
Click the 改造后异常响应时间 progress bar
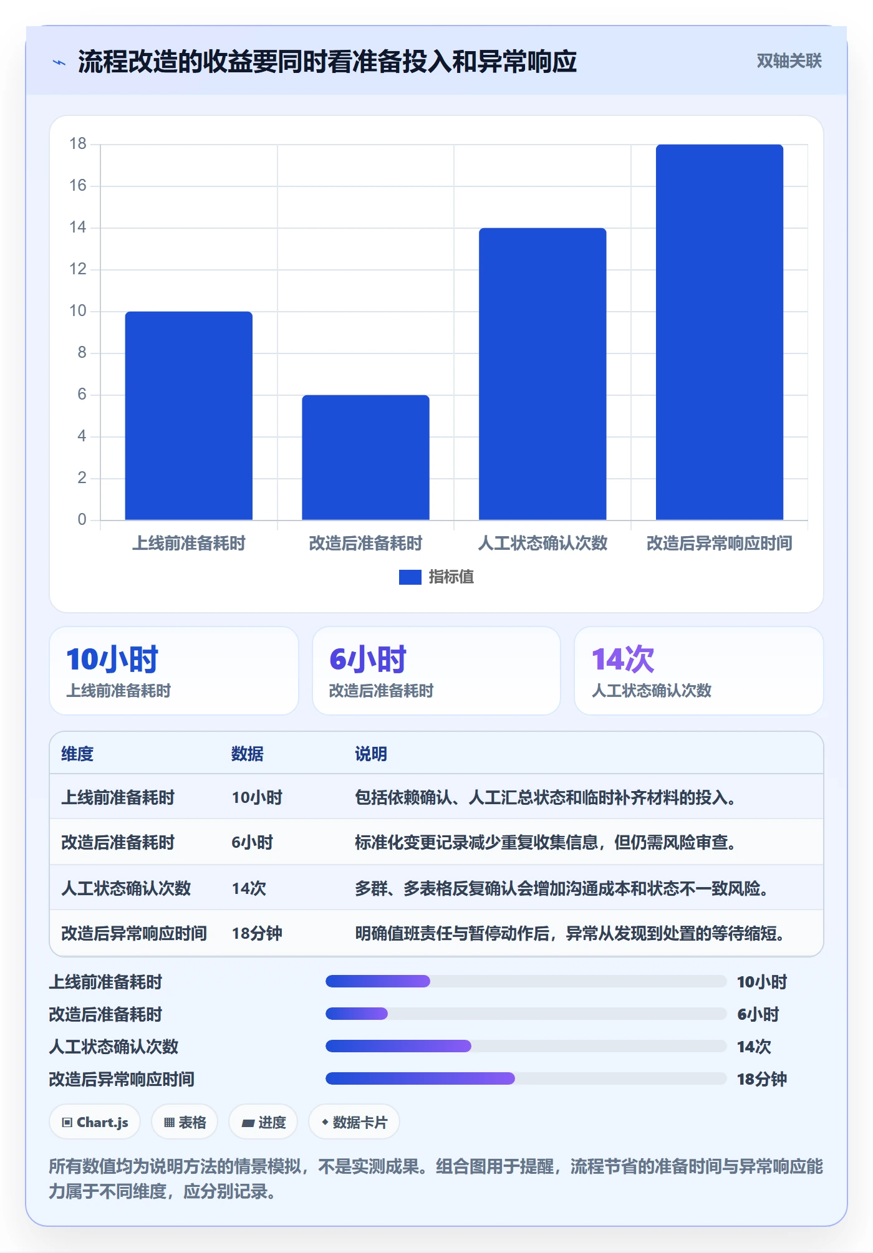point(526,1078)
